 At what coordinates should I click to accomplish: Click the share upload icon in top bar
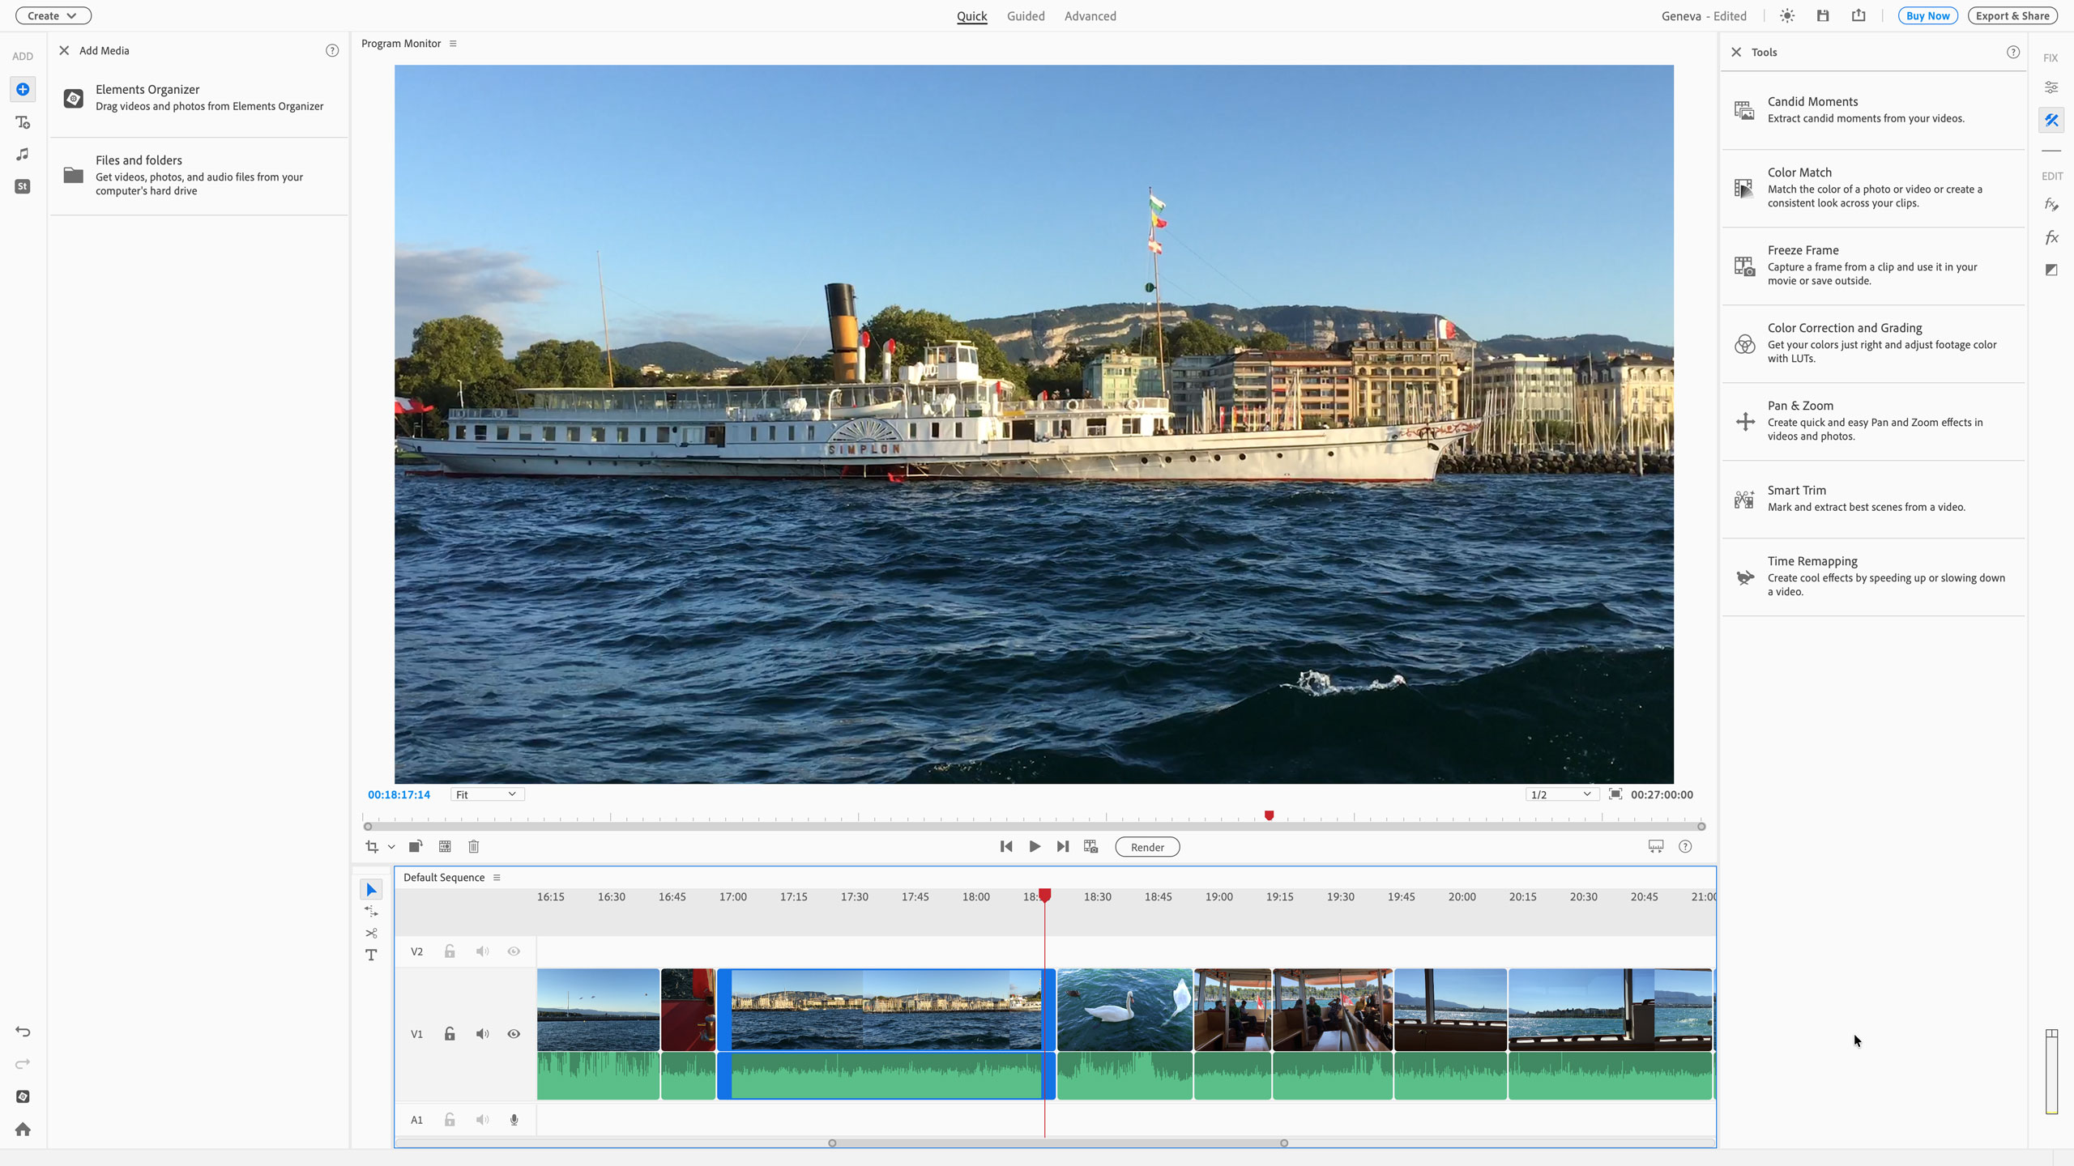[1858, 15]
